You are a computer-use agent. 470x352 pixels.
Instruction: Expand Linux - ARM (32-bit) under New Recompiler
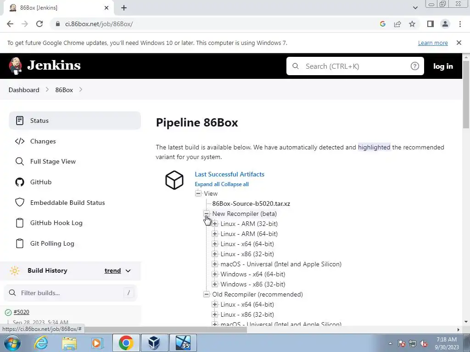click(x=215, y=224)
